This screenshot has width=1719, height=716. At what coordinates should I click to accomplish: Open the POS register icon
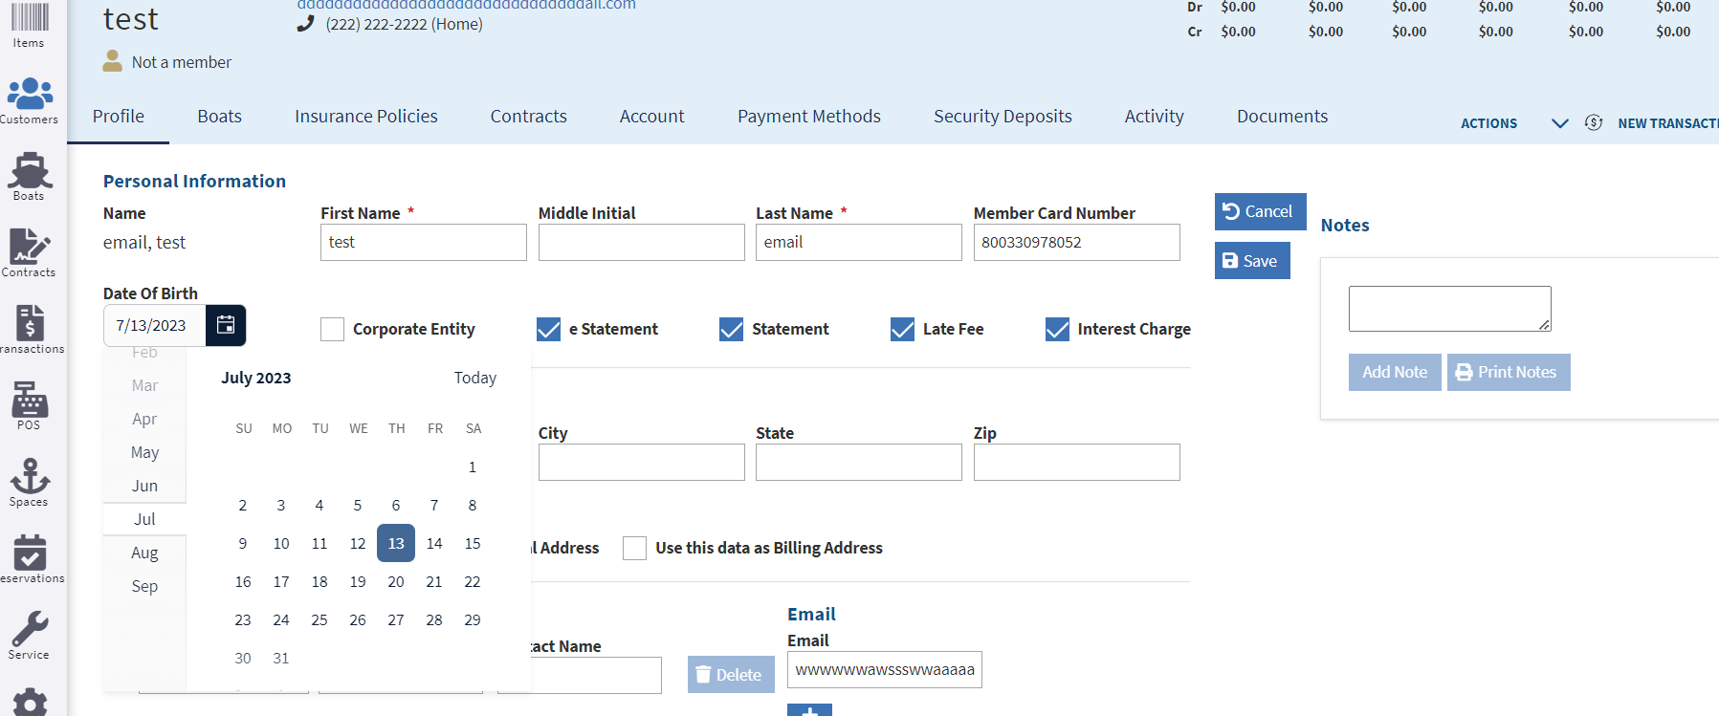pyautogui.click(x=30, y=405)
